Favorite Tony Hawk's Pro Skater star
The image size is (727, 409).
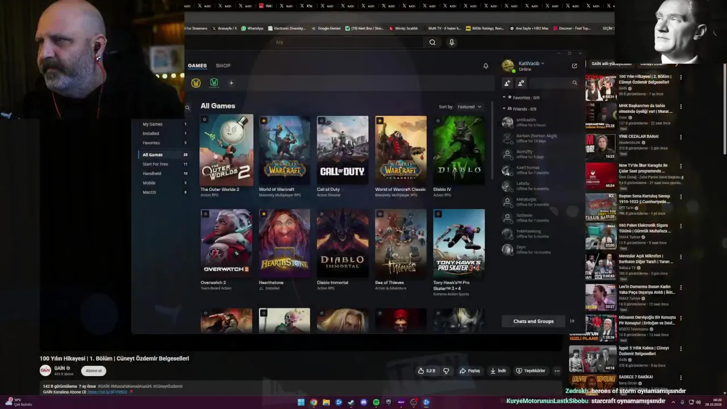[x=438, y=214]
